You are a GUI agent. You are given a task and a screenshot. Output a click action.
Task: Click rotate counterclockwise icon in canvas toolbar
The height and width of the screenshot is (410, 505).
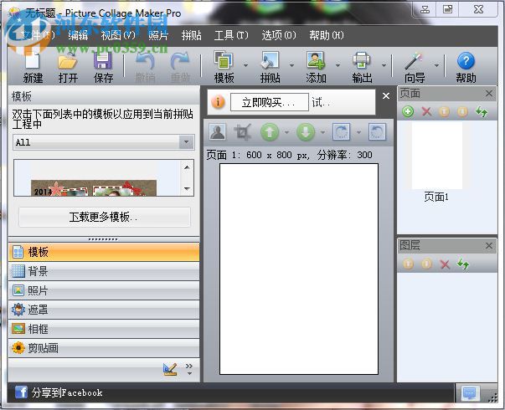click(377, 132)
